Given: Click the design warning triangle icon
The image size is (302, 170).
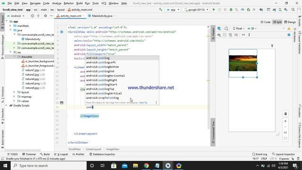Looking at the screenshot, I should 289,28.
